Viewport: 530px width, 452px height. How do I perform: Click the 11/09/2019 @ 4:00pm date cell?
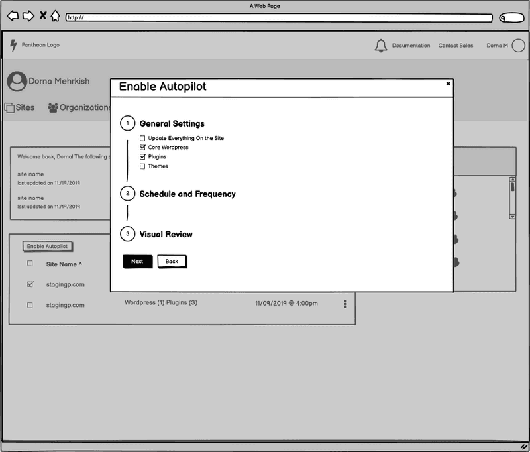click(286, 304)
